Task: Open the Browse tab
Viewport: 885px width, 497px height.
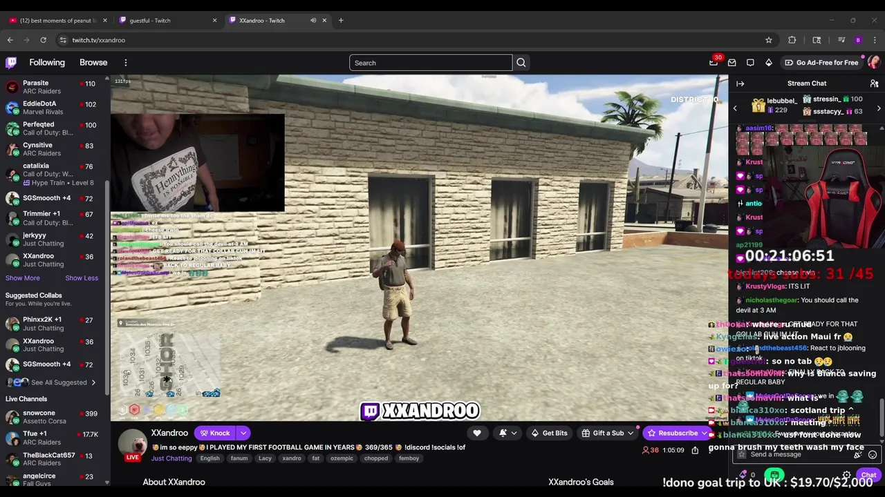Action: pos(93,63)
